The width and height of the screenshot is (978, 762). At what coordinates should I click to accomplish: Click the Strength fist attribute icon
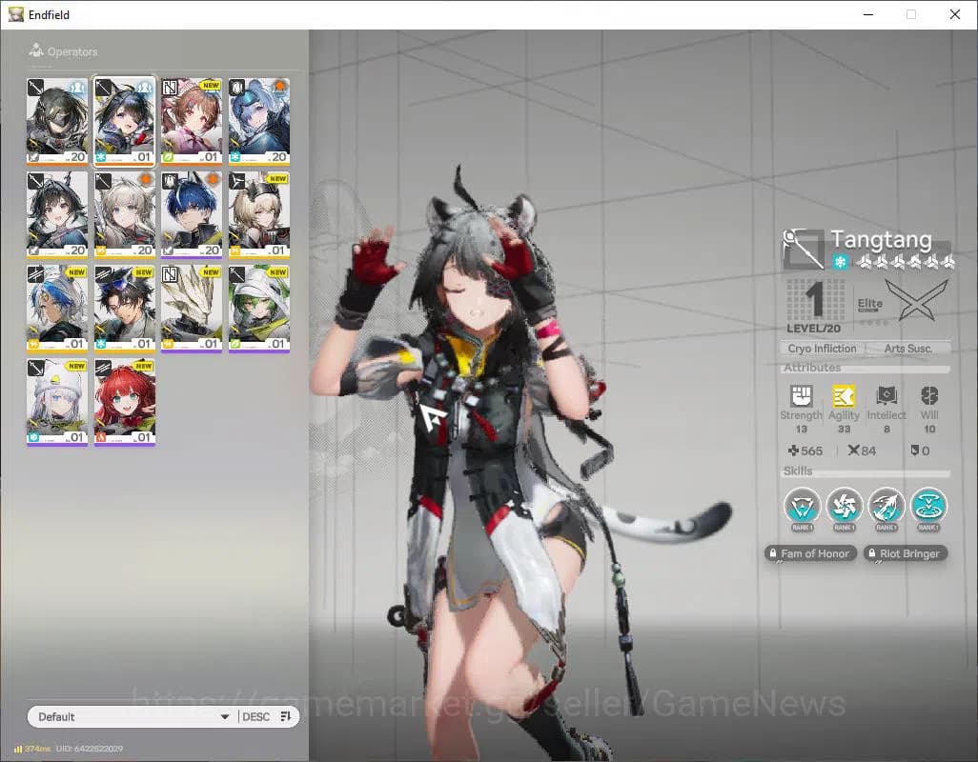[x=802, y=395]
